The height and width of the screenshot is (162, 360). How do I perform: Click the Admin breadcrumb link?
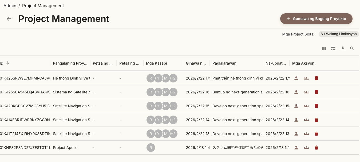click(x=10, y=6)
